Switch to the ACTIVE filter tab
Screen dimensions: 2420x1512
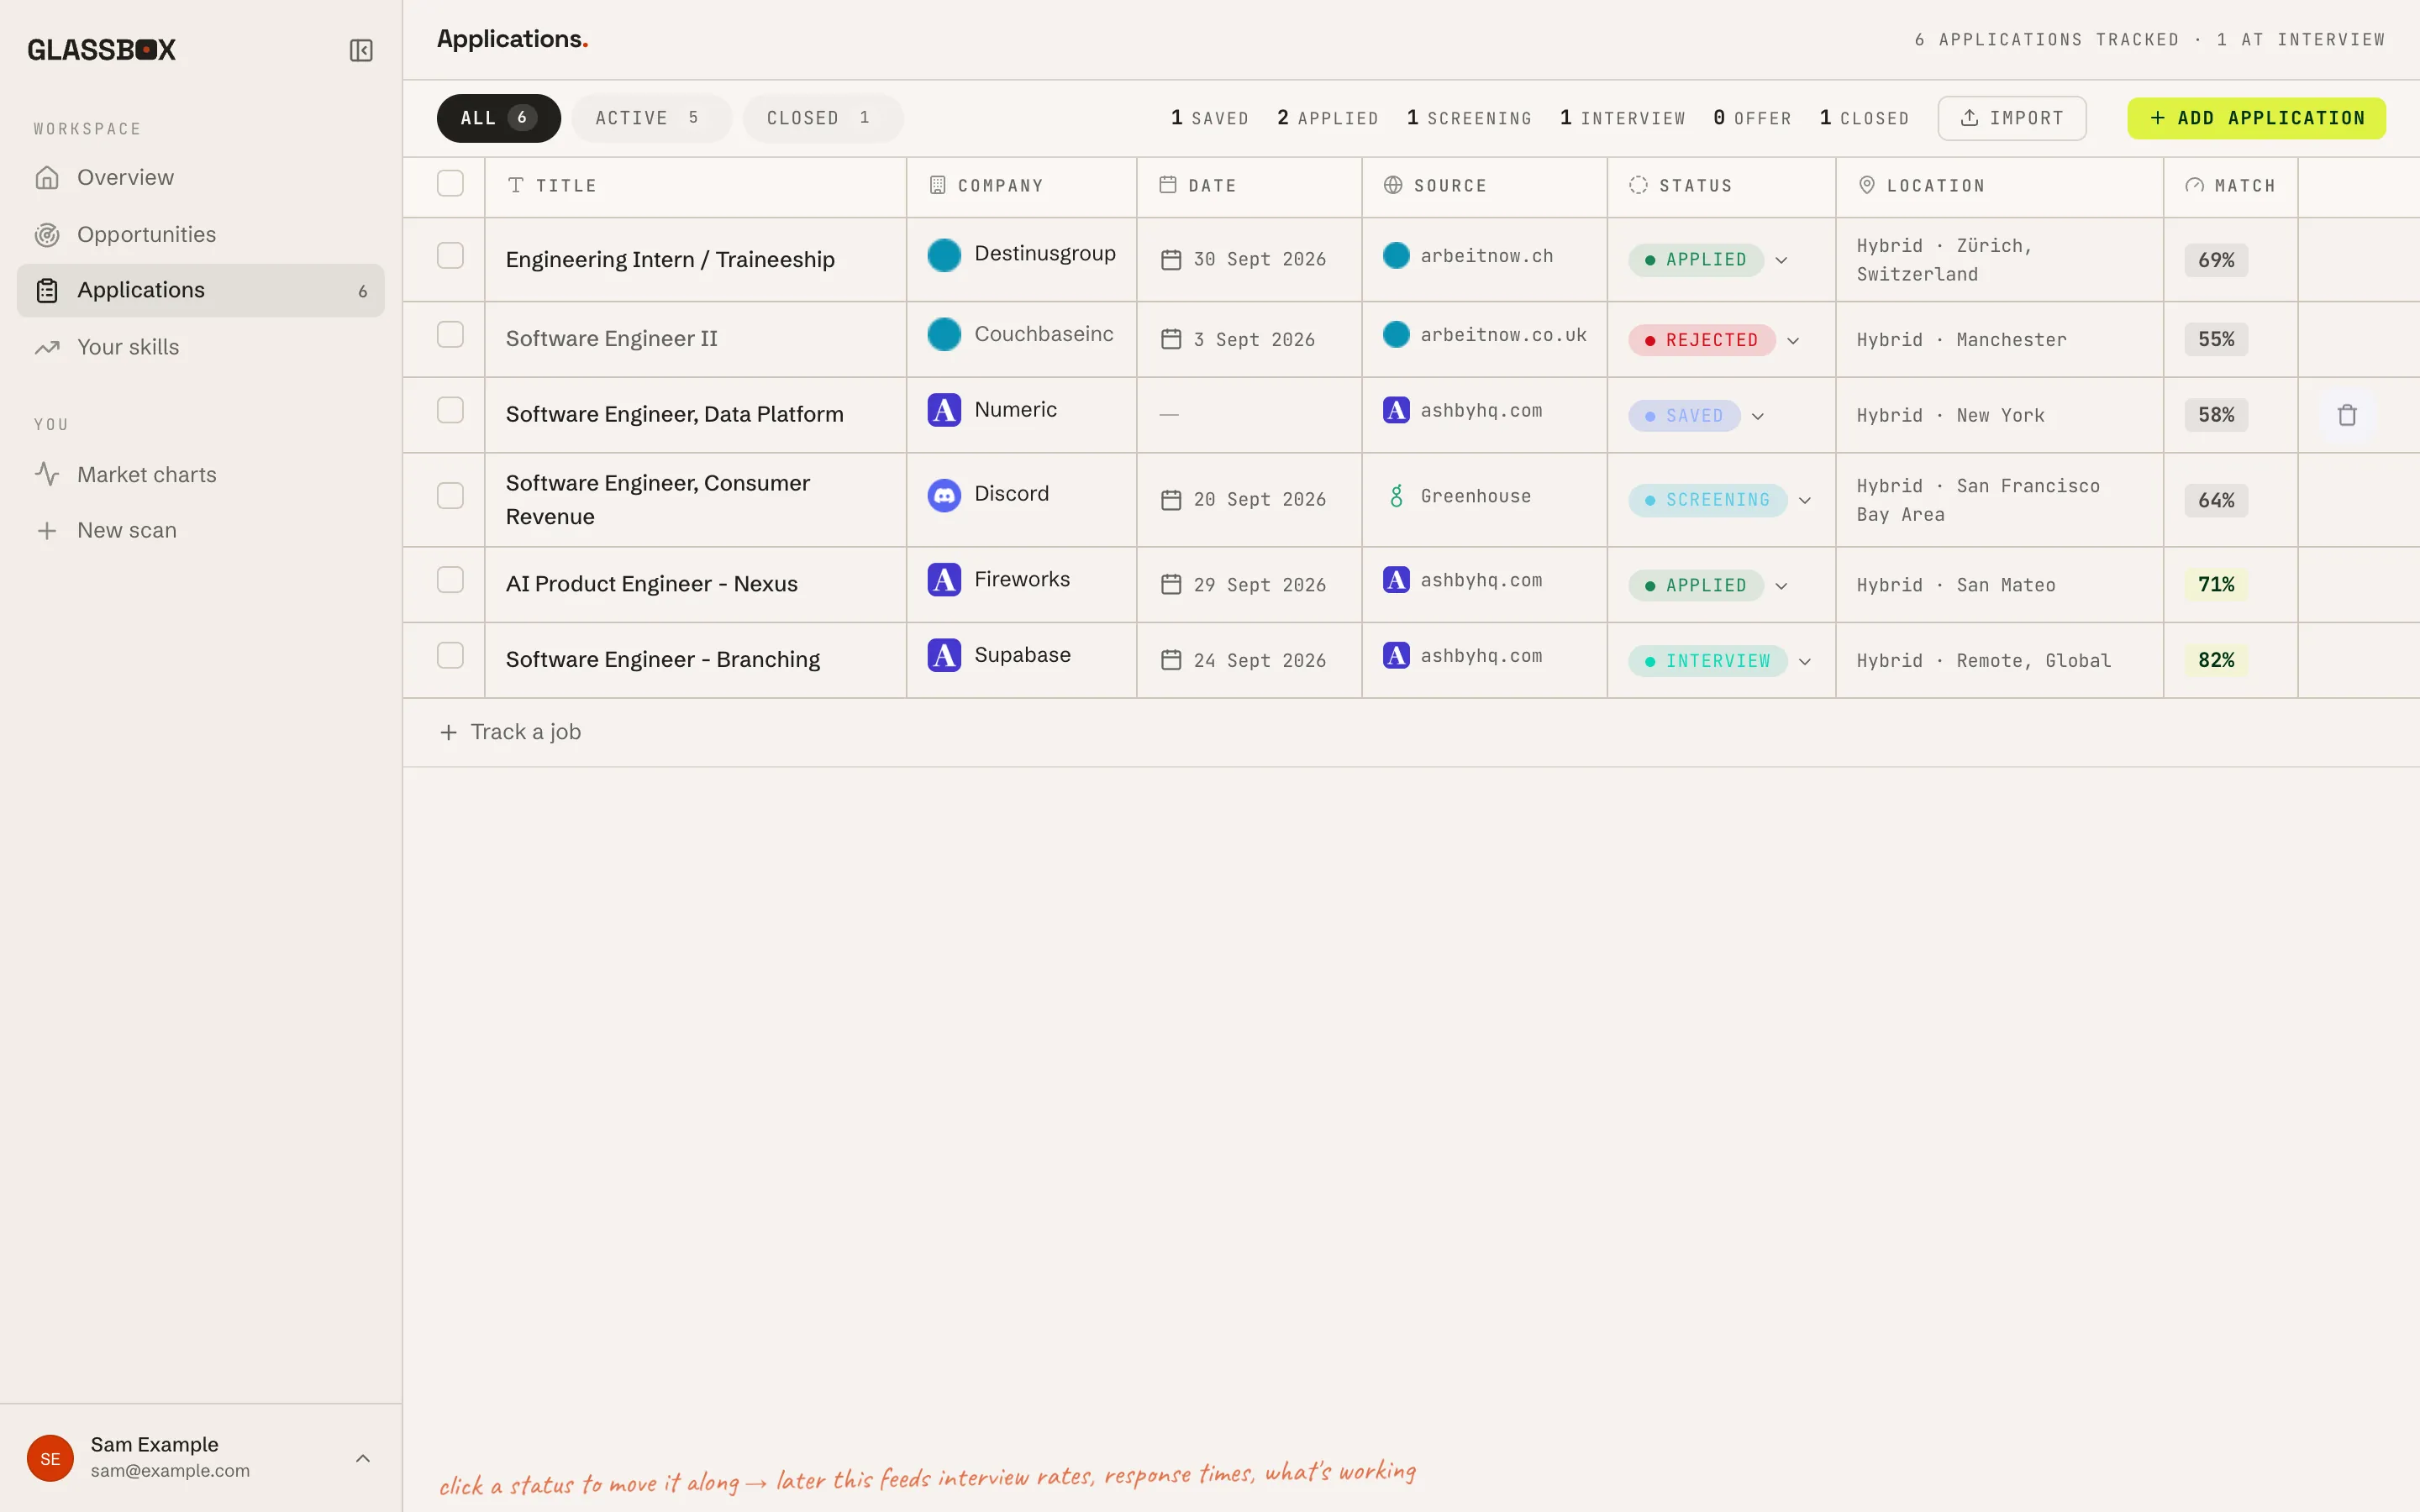[x=651, y=118]
